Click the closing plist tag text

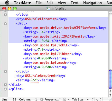[x=16, y=89]
